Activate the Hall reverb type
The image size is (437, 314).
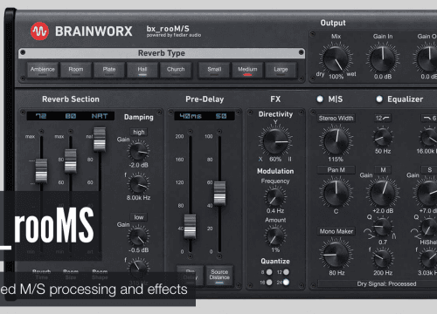[x=142, y=70]
